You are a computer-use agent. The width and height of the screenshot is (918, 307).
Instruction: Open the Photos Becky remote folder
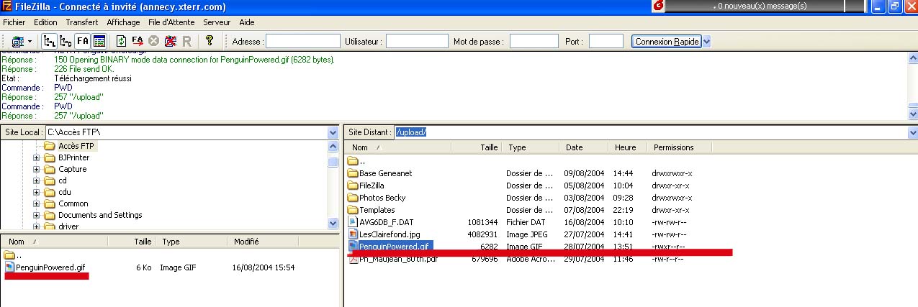tap(382, 198)
